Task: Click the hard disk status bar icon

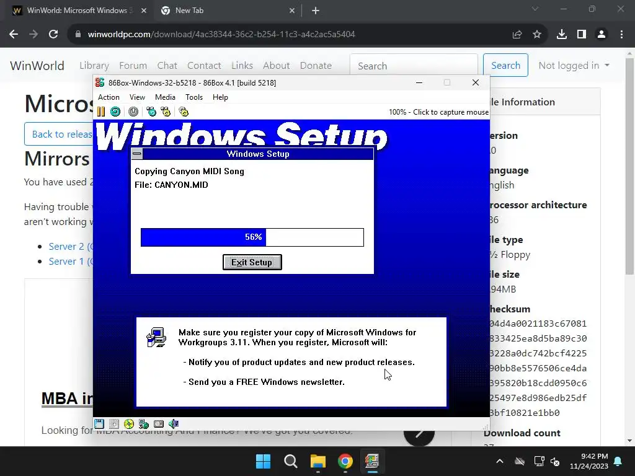Action: click(x=159, y=424)
